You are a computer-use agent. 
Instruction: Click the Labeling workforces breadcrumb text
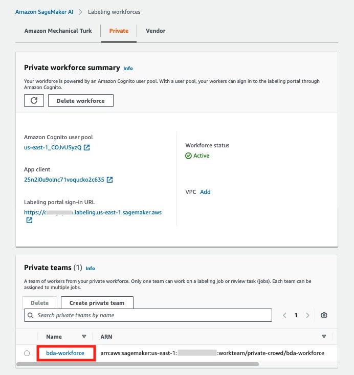click(114, 12)
